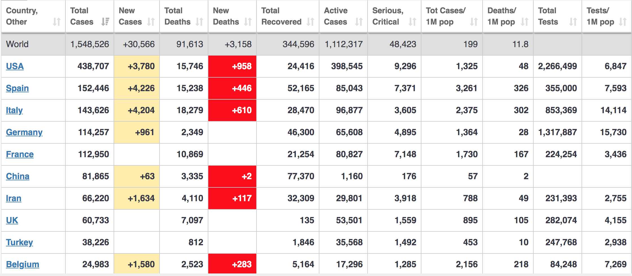The image size is (632, 276).
Task: Sort Tot Cases/1M pop using arrows icon
Action: (x=474, y=22)
